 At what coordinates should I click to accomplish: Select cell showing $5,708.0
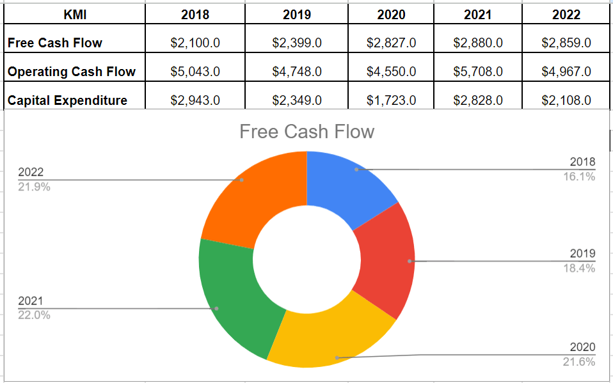[478, 67]
